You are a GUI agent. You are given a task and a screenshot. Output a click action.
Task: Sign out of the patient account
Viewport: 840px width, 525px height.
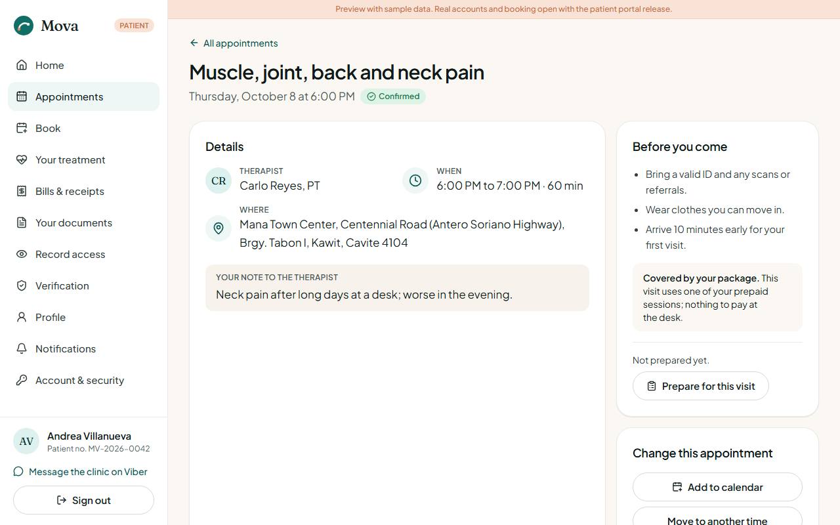point(83,500)
